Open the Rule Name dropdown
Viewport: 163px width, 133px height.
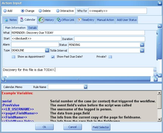85,87
